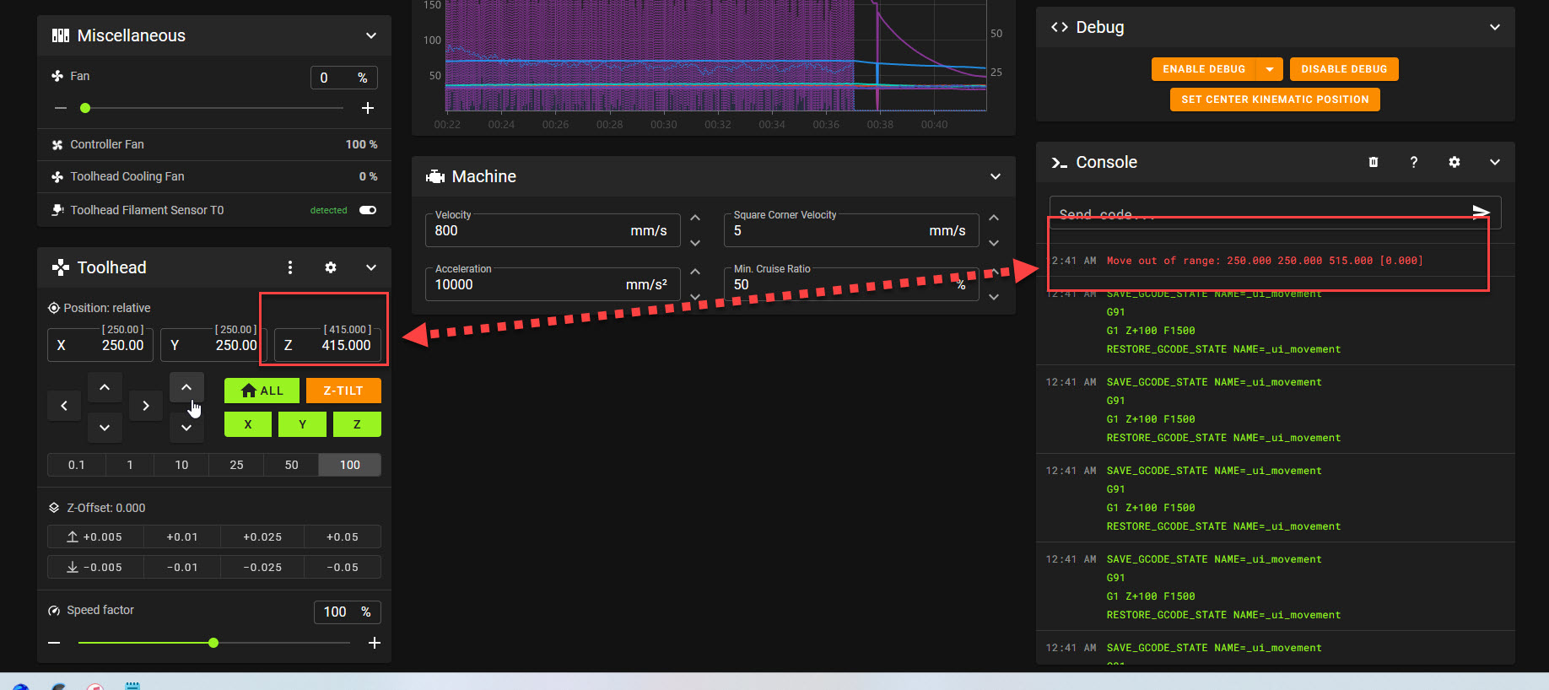
Task: Open the Toolhead three-dot menu
Action: (x=290, y=267)
